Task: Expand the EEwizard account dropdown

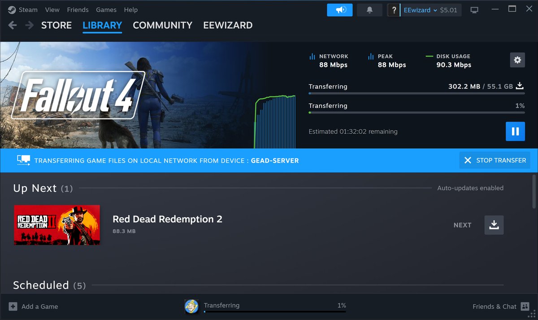Action: pos(421,10)
